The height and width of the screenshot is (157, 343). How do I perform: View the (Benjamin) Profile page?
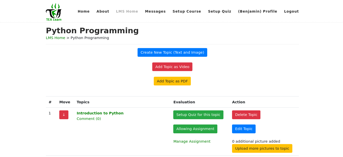pos(257,11)
